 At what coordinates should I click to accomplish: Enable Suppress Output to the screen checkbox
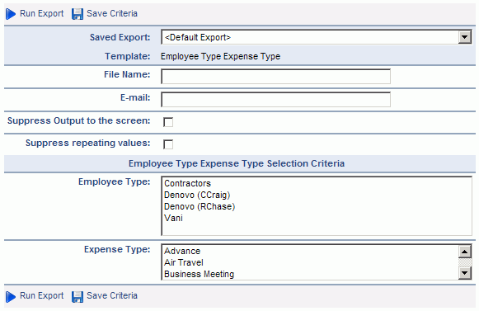point(168,122)
